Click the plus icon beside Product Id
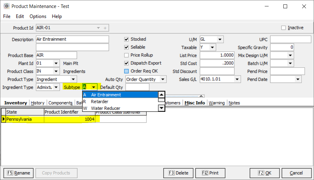Viewport: 314px width, 180px height. [105, 28]
